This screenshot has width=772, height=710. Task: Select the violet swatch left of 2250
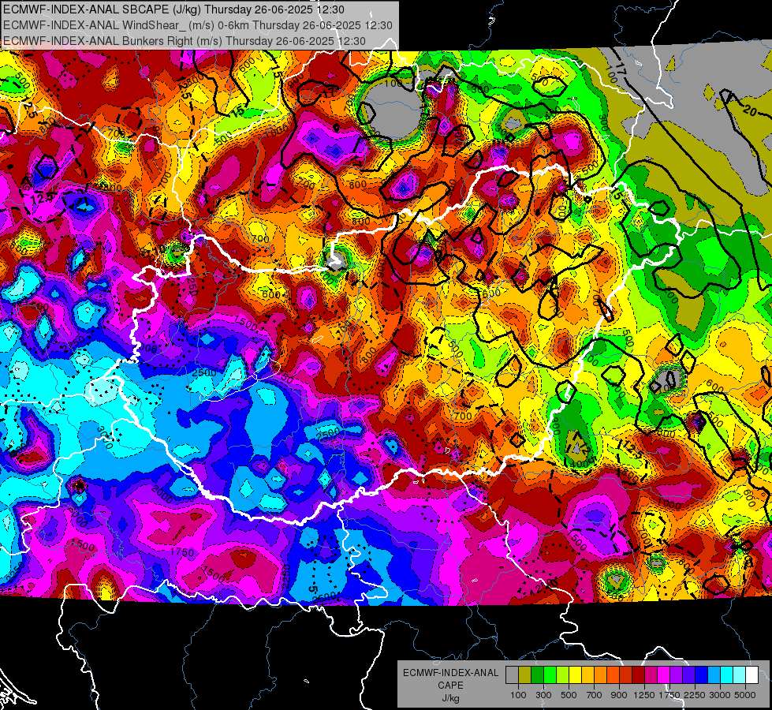click(x=688, y=674)
